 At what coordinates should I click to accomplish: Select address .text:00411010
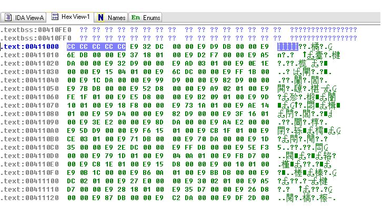[x=29, y=55]
